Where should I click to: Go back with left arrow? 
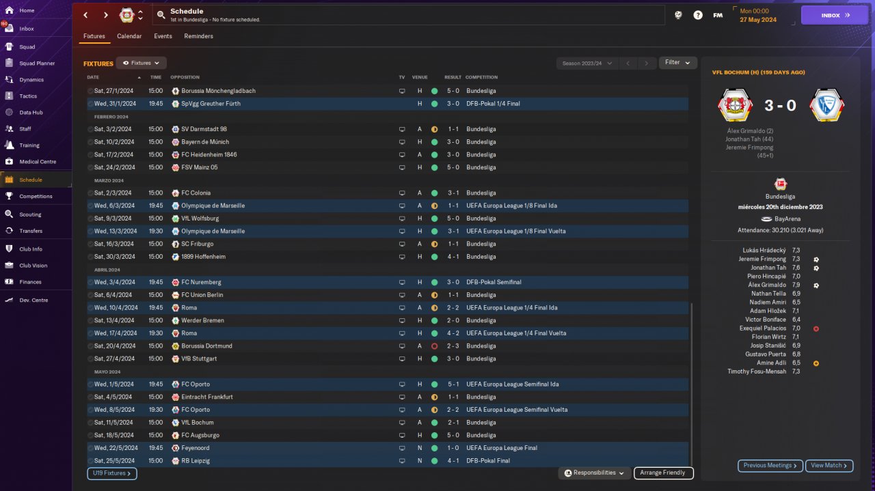(85, 15)
